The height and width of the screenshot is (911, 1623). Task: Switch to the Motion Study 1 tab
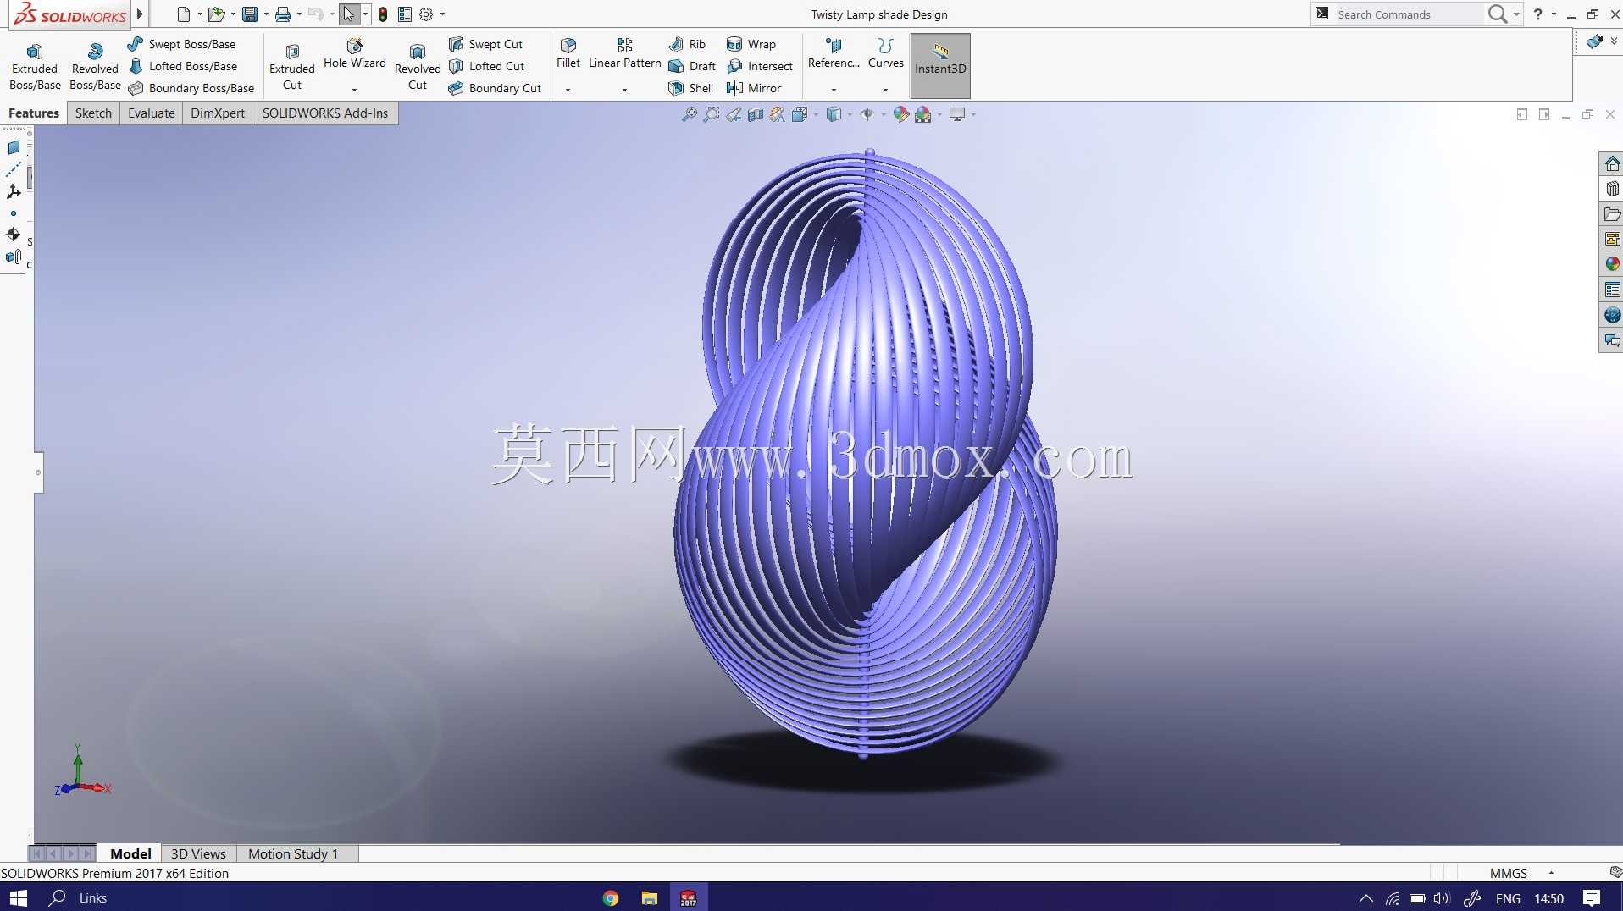tap(293, 853)
